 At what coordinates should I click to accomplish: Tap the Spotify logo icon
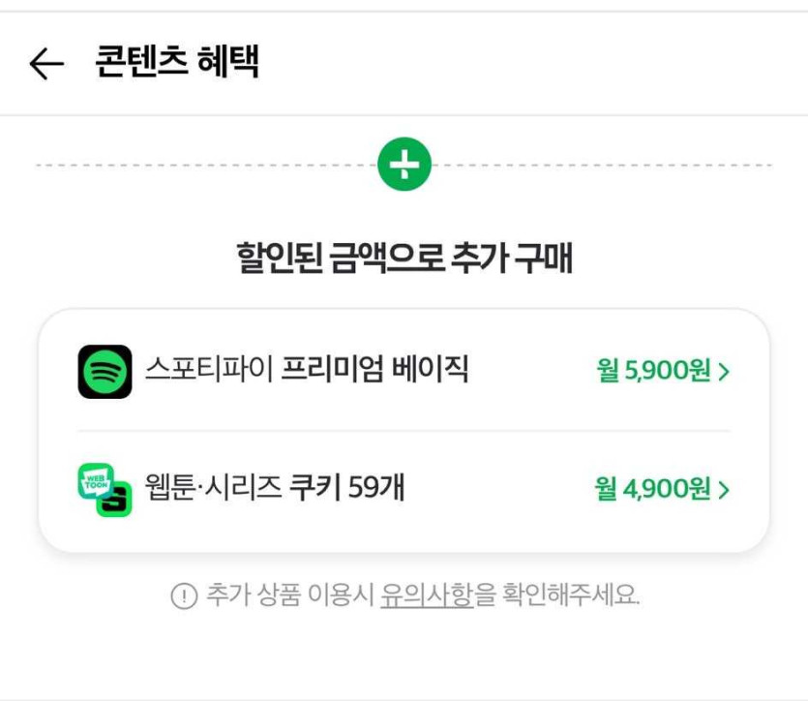(x=105, y=372)
